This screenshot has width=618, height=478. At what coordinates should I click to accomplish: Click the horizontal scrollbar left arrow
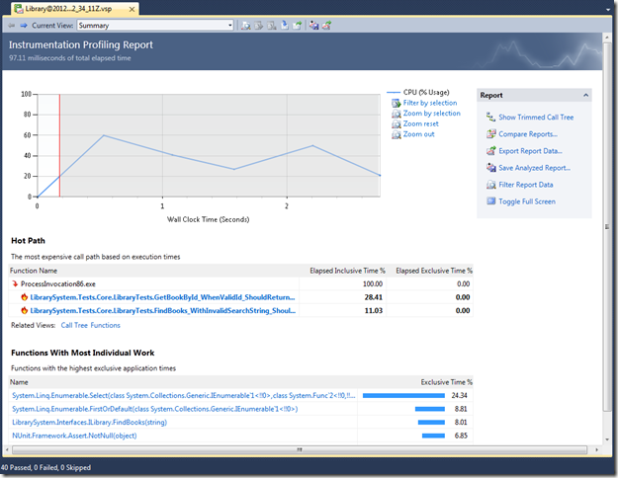tap(7, 449)
